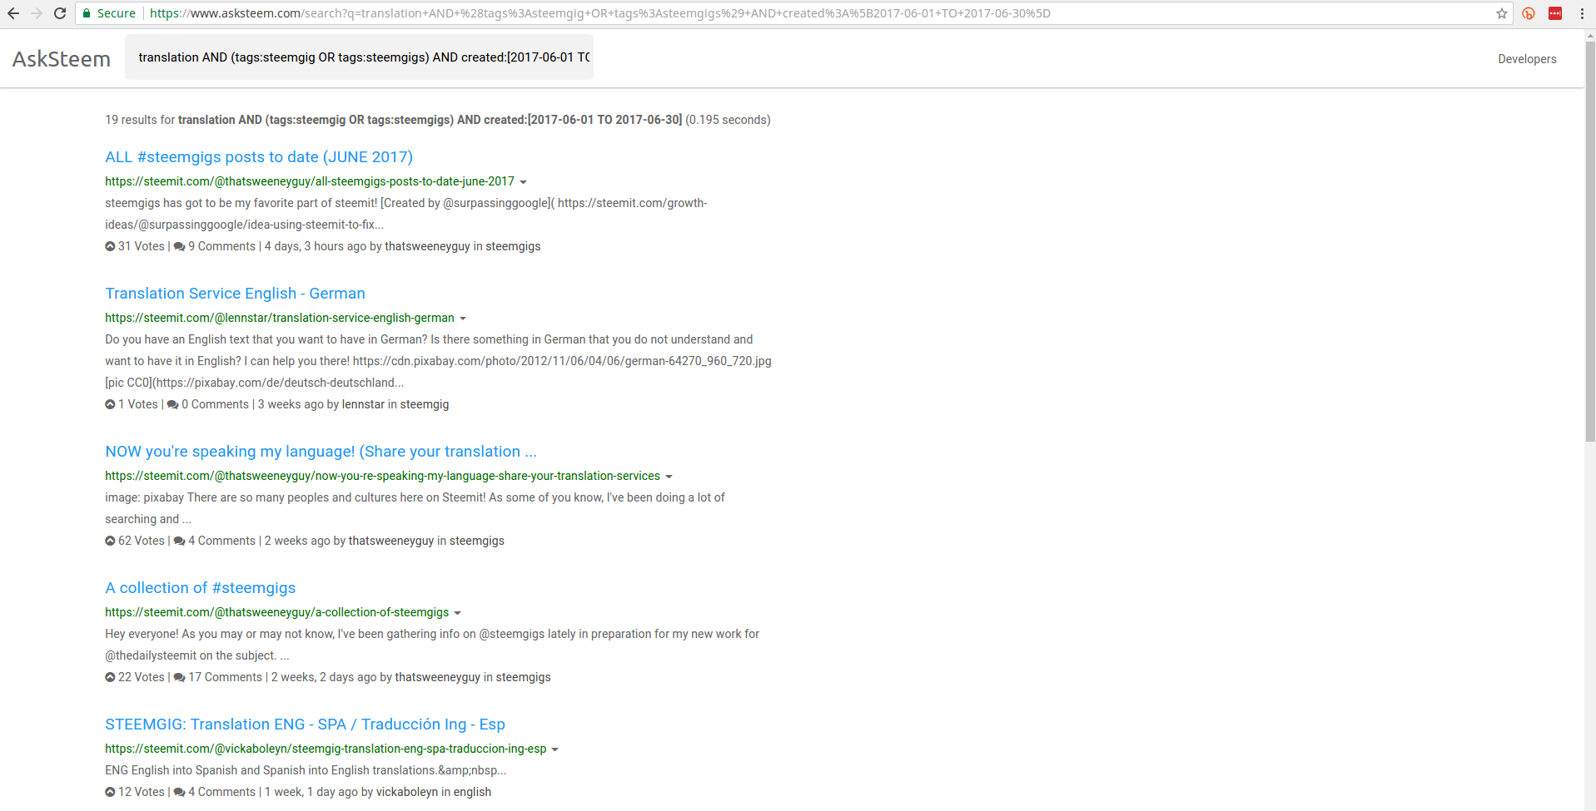Screen dimensions: 1596x811
Task: Click the now-you-re-speaking-my-language green URL
Action: point(382,476)
